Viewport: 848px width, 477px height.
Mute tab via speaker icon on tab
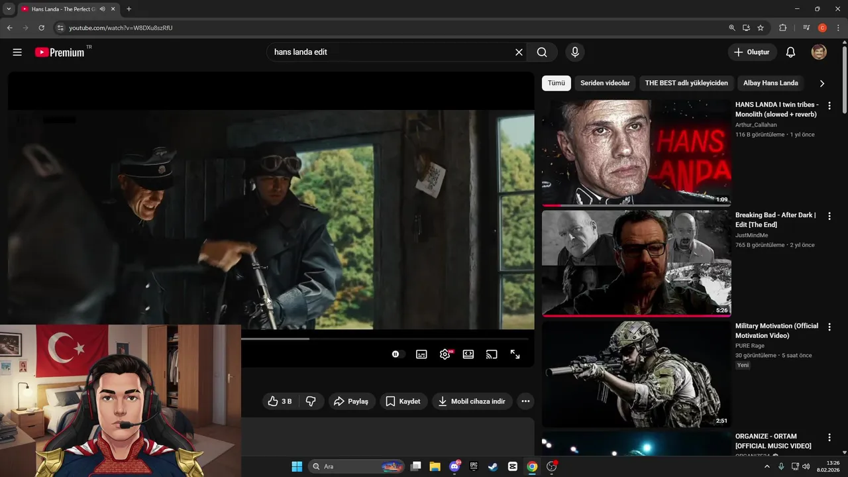tap(102, 9)
